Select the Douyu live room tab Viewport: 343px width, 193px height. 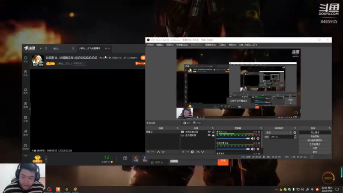(x=90, y=48)
